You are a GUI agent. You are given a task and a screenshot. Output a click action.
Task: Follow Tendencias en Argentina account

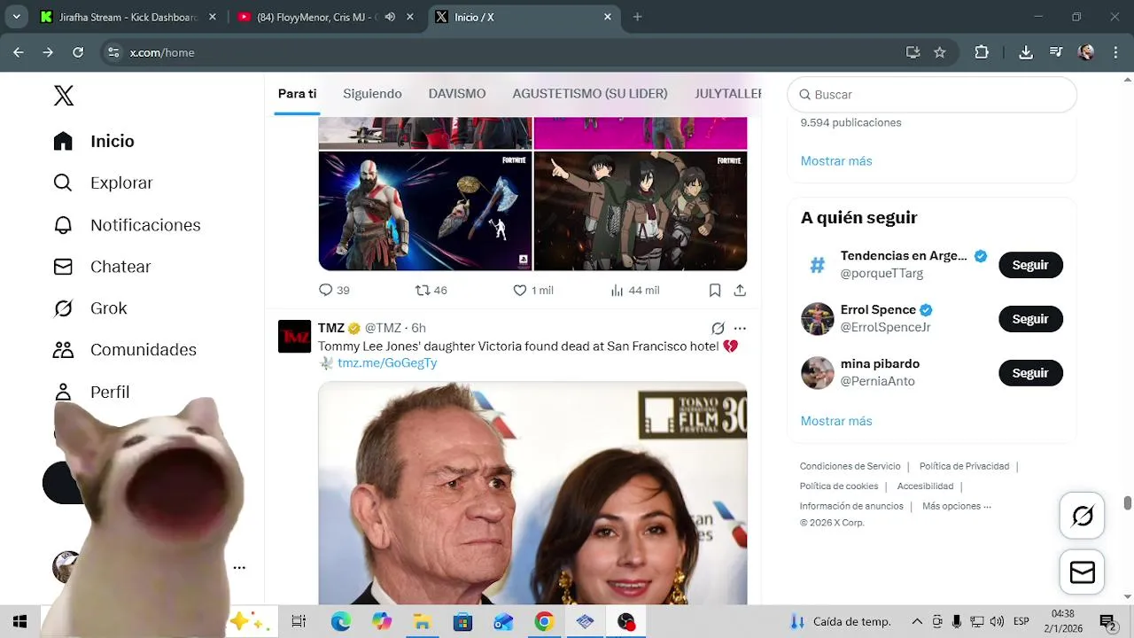[x=1030, y=265]
